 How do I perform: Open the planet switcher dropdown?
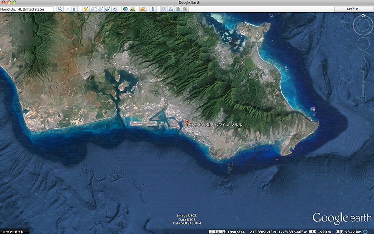143,9
